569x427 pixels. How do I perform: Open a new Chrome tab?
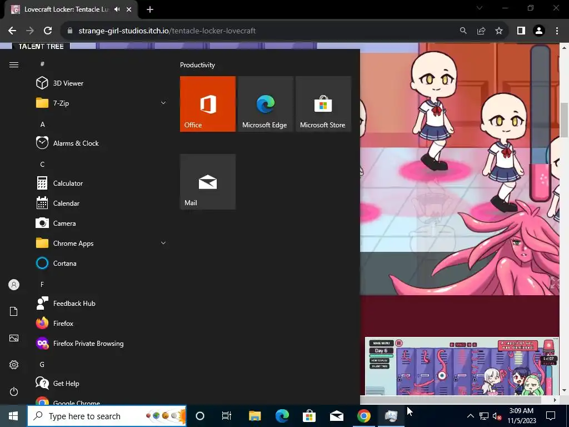[150, 9]
